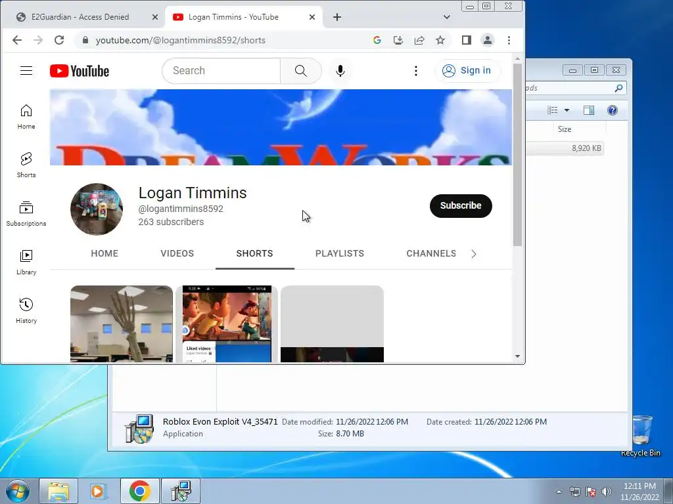
Task: Click the Sign in button
Action: tap(467, 71)
